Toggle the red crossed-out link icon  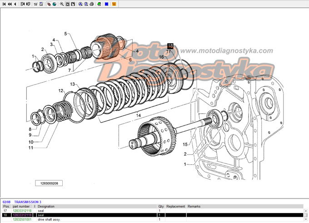(x=49, y=4)
